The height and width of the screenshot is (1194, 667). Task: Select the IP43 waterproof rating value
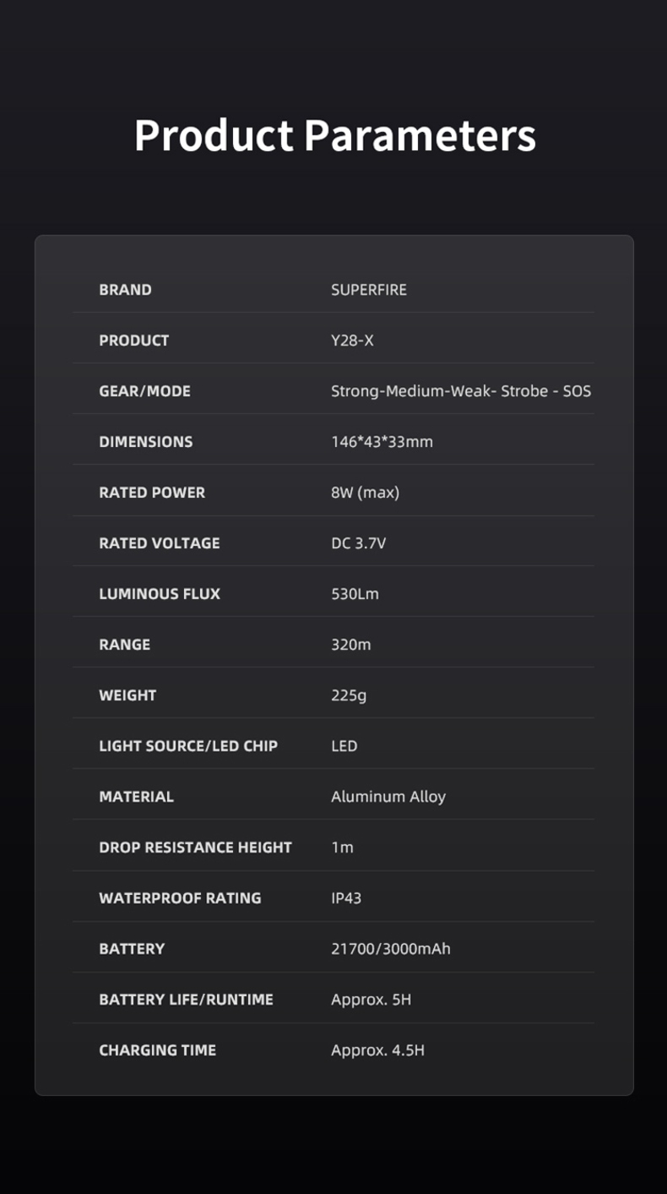(346, 898)
